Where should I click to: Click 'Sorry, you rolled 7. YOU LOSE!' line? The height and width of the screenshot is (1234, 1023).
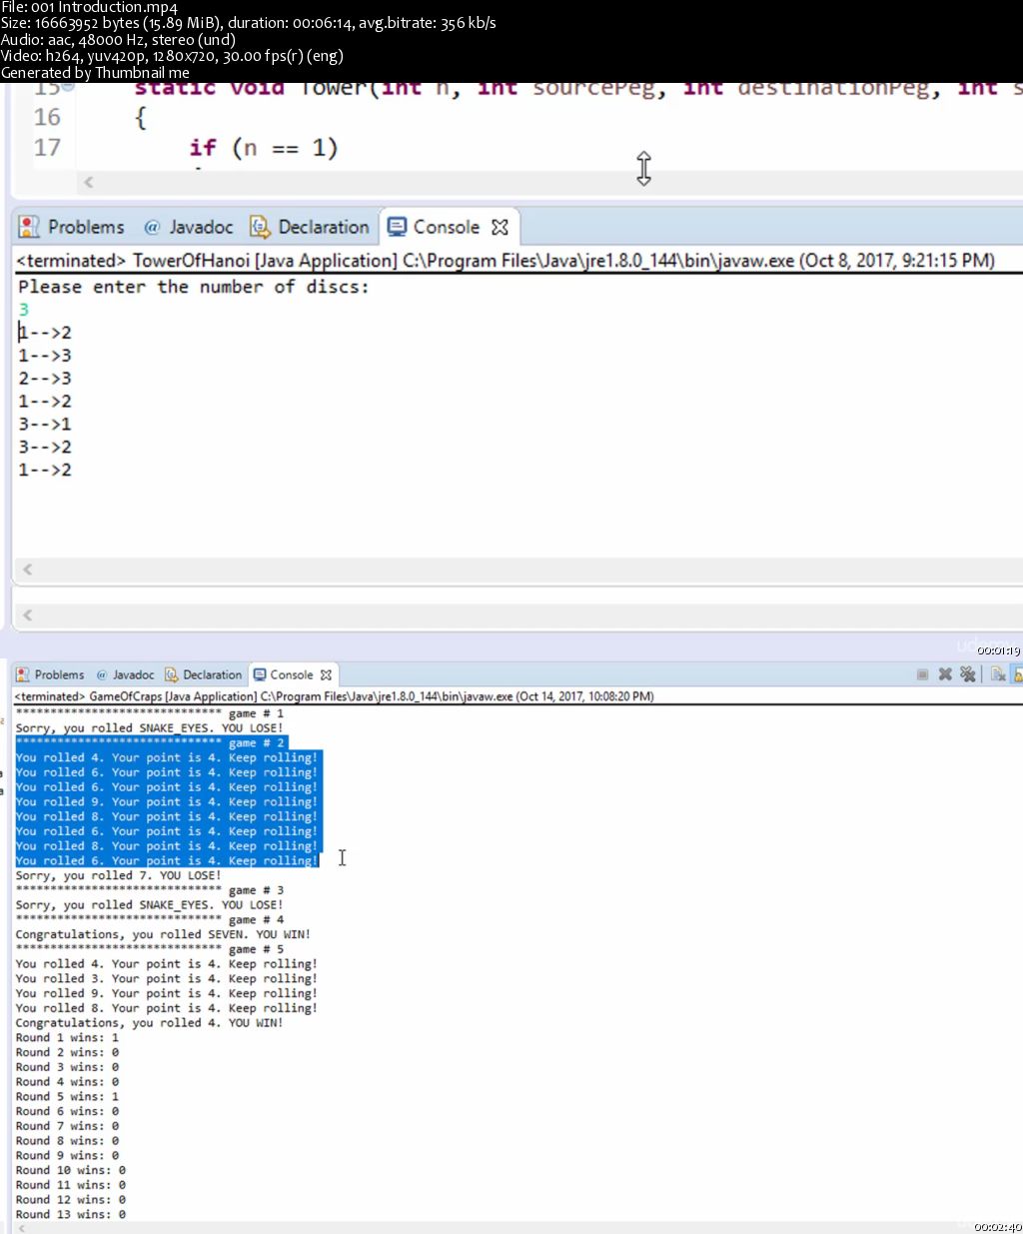[118, 876]
